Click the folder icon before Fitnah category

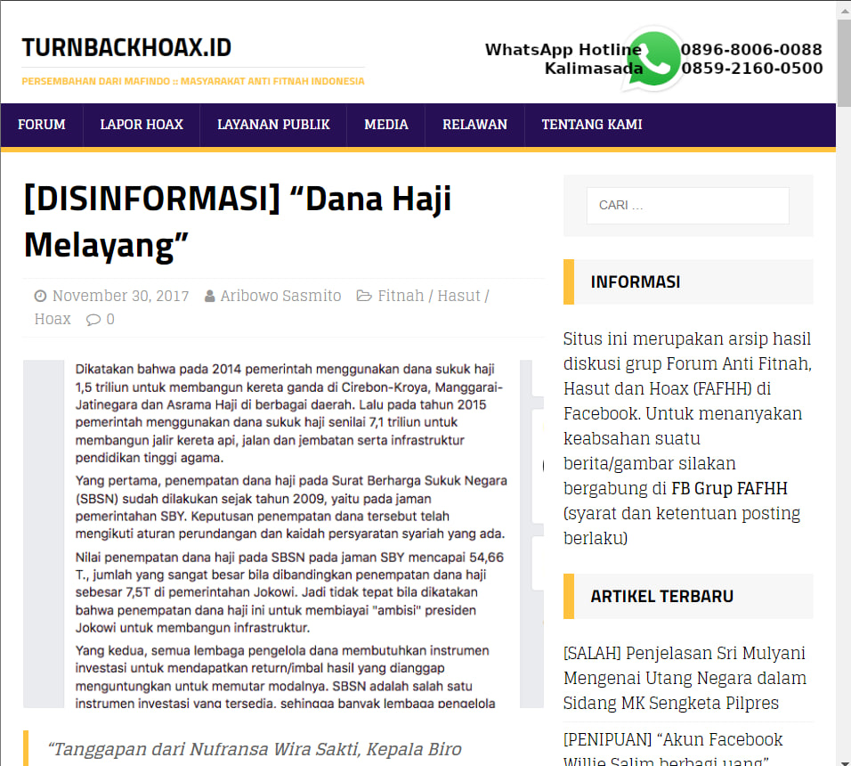tap(363, 296)
